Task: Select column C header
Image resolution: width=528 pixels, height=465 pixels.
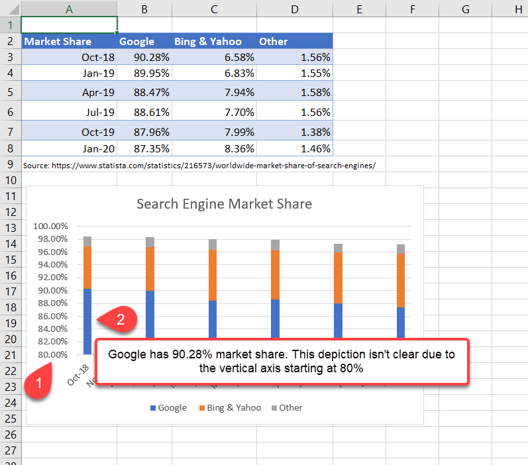Action: click(x=214, y=9)
